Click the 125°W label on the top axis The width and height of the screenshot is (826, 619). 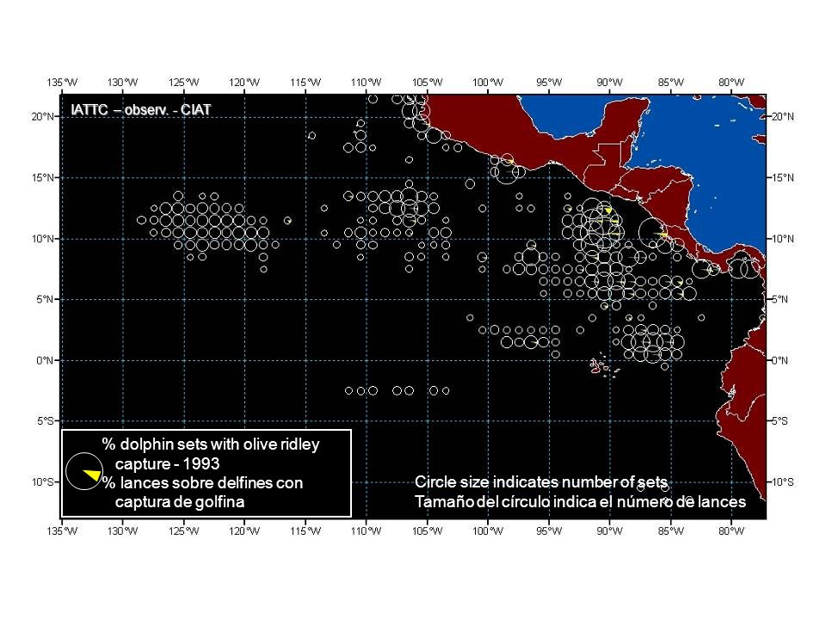click(x=184, y=83)
